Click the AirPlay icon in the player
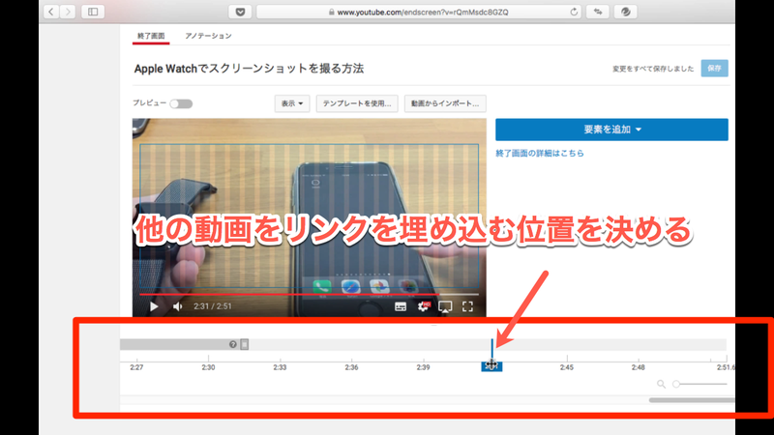 [445, 306]
